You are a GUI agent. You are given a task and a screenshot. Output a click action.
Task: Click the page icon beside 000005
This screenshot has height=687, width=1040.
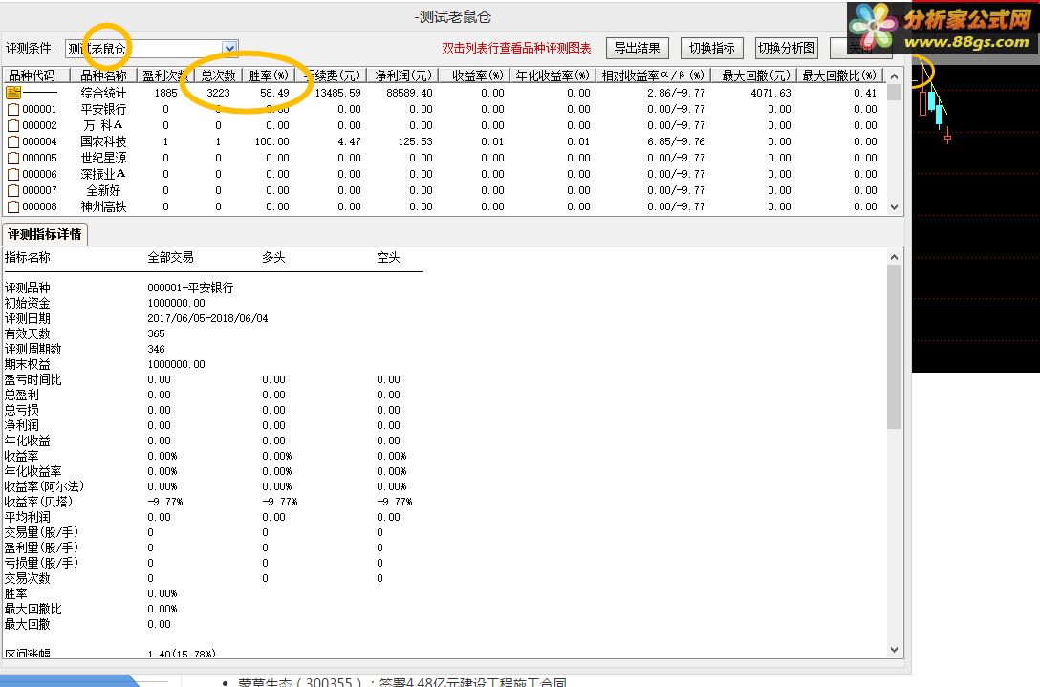pos(13,158)
